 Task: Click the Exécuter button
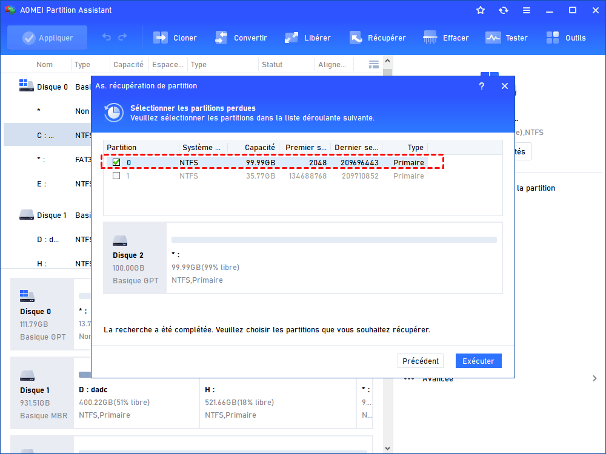478,361
